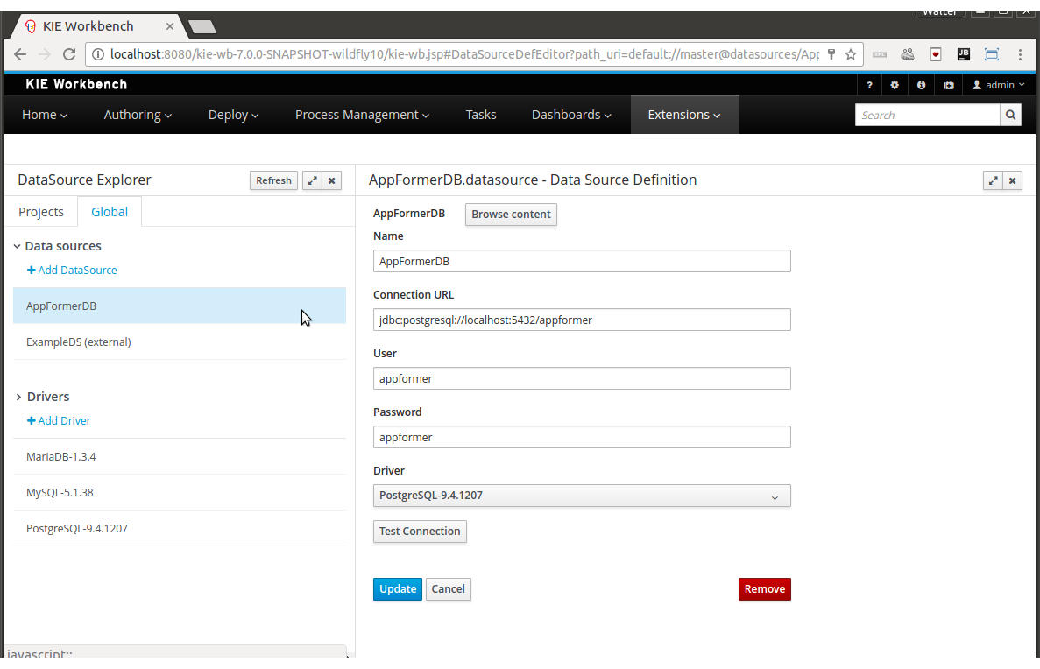
Task: Maximize the DataSource Explorer panel
Action: tap(312, 180)
